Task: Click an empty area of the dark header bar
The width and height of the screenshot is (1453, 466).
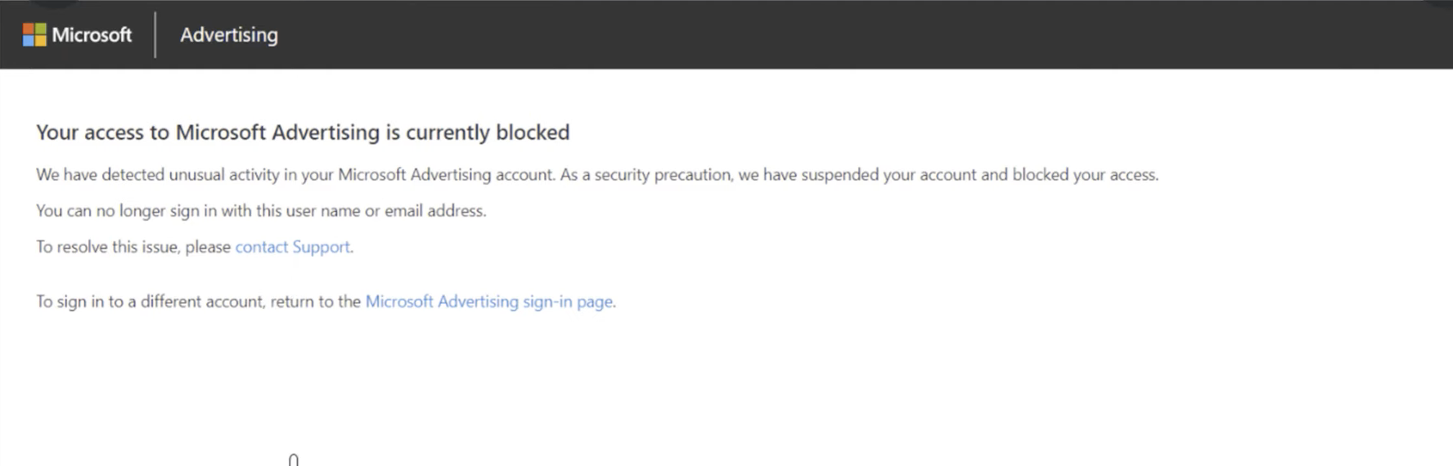Action: [818, 34]
